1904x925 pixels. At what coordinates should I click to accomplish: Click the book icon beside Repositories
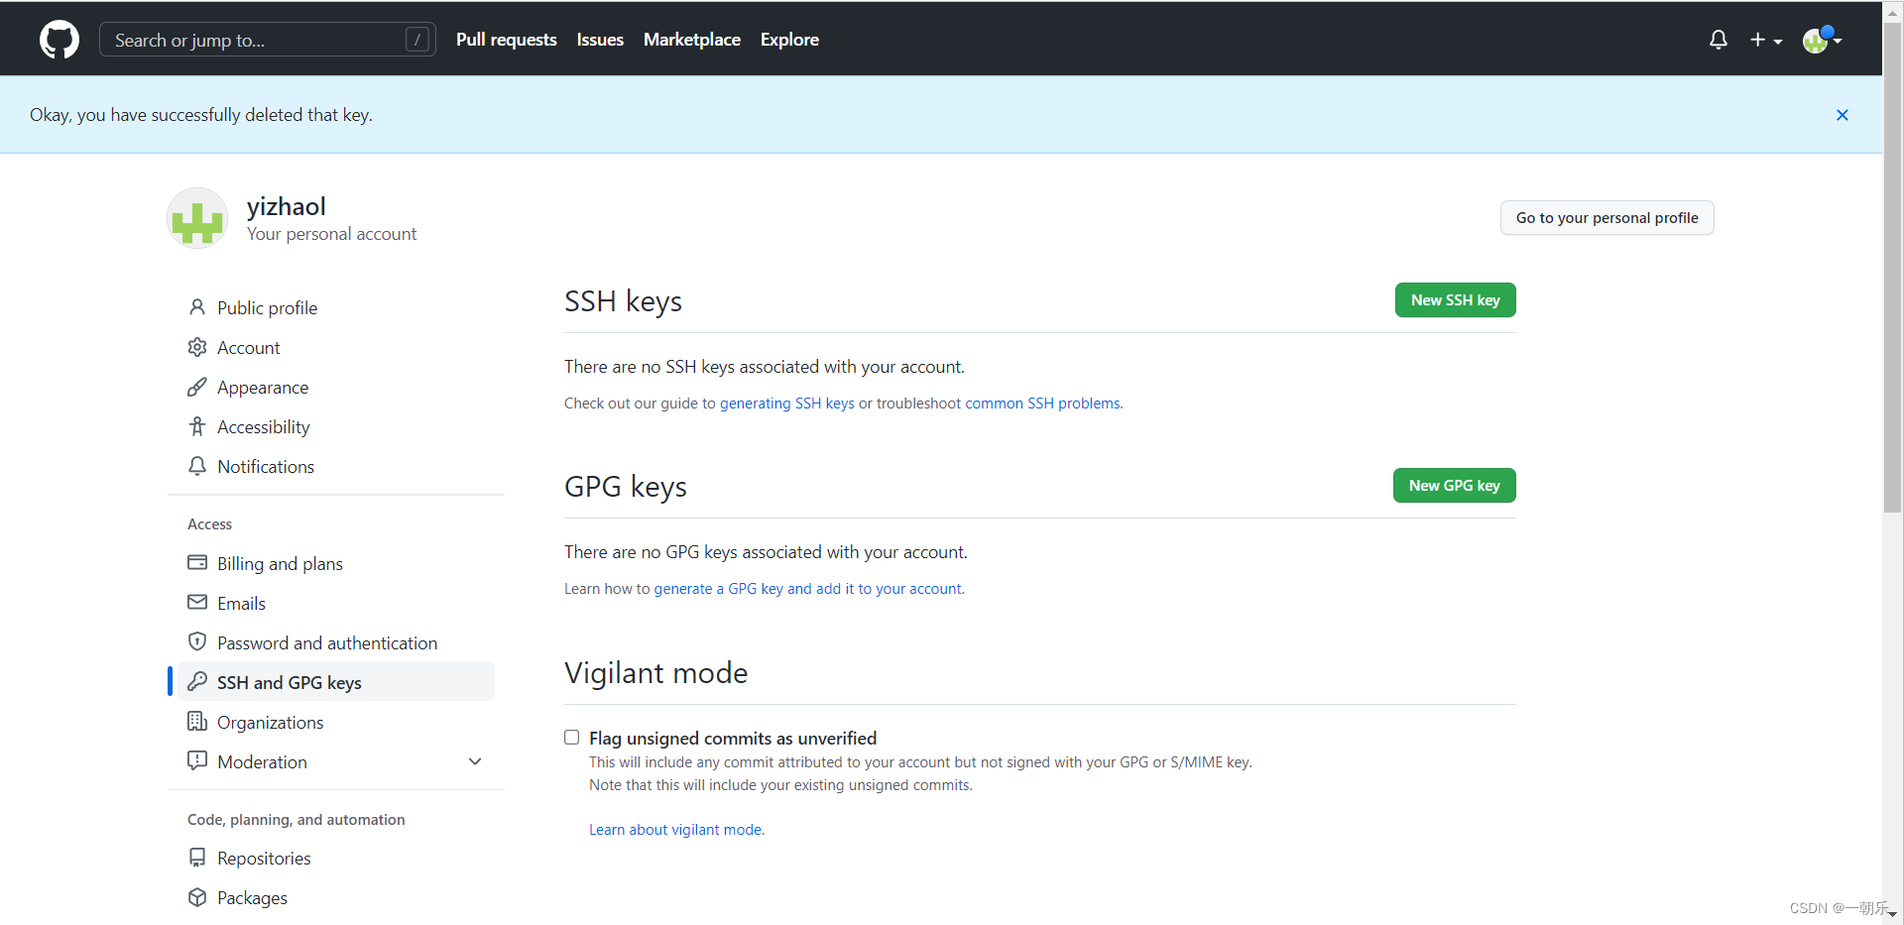[x=197, y=858]
